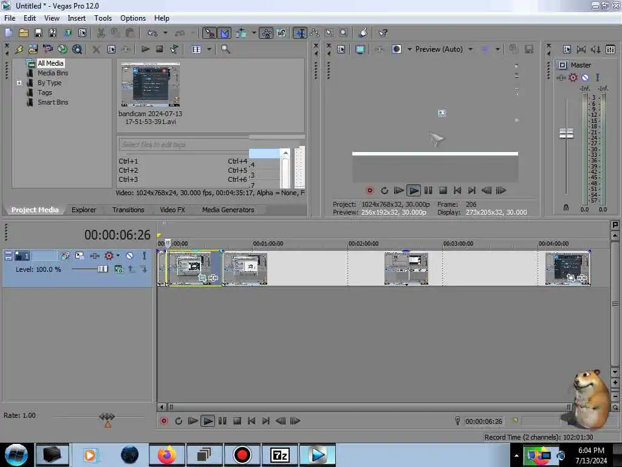Viewport: 622px width, 467px height.
Task: Open the Auto Ripple mode dropdown arrow
Action: point(253,33)
